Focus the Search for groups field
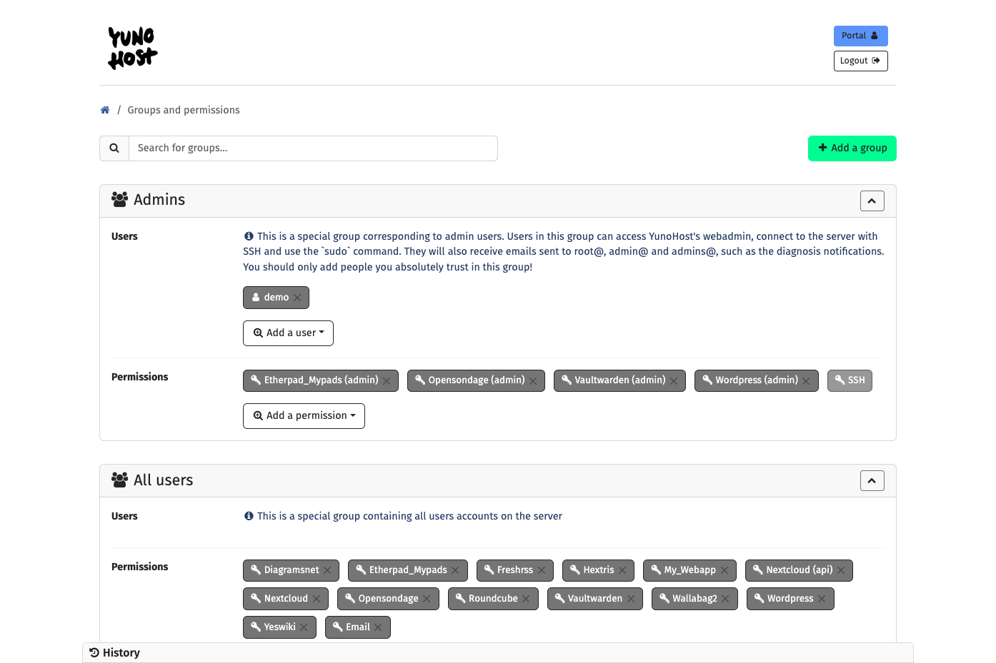This screenshot has height=663, width=996. (x=313, y=148)
